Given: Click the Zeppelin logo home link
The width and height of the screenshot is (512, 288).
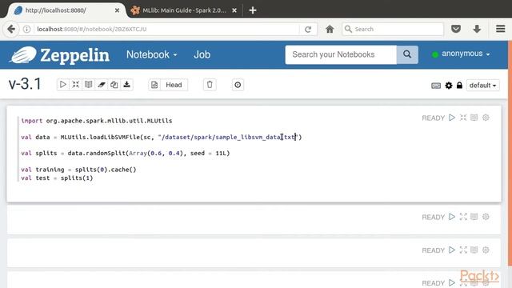Looking at the screenshot, I should coord(59,55).
